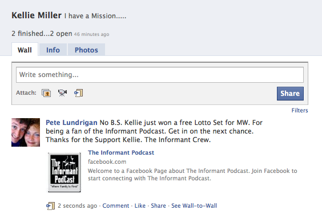Go to the Photos tab
The image size is (322, 214).
coord(86,50)
